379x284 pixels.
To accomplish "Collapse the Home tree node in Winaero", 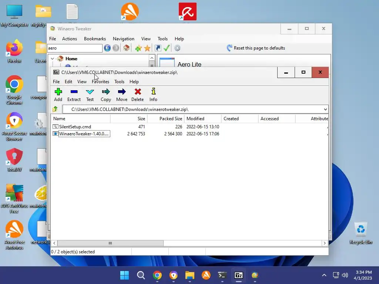I will (x=52, y=59).
